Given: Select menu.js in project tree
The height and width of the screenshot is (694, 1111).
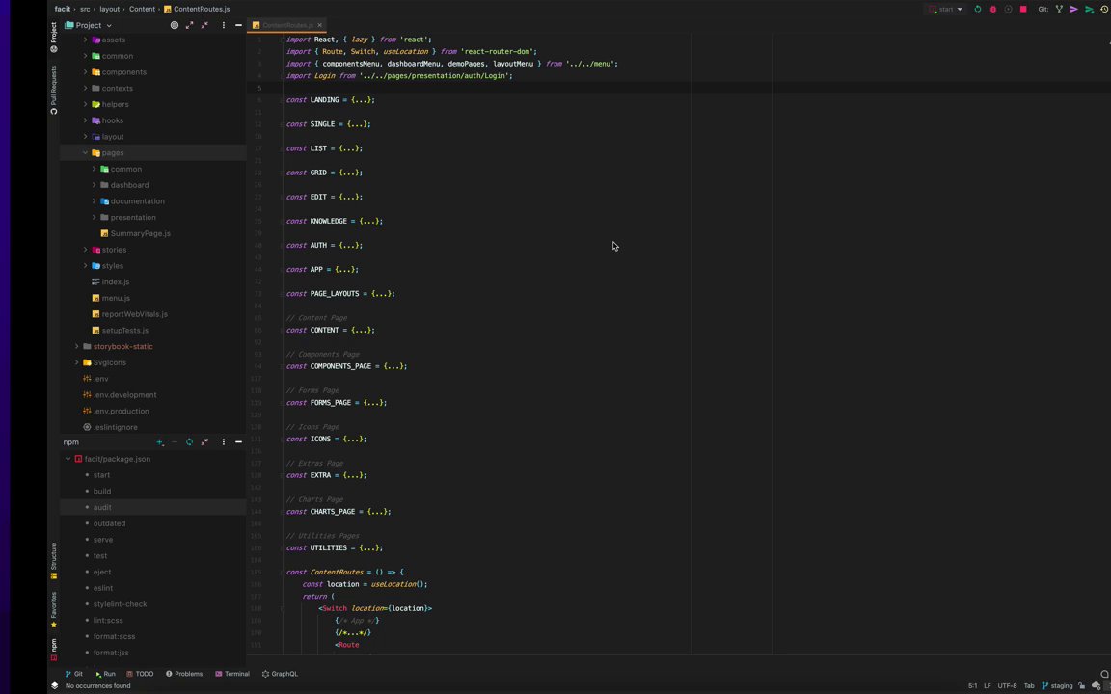Looking at the screenshot, I should pyautogui.click(x=115, y=298).
